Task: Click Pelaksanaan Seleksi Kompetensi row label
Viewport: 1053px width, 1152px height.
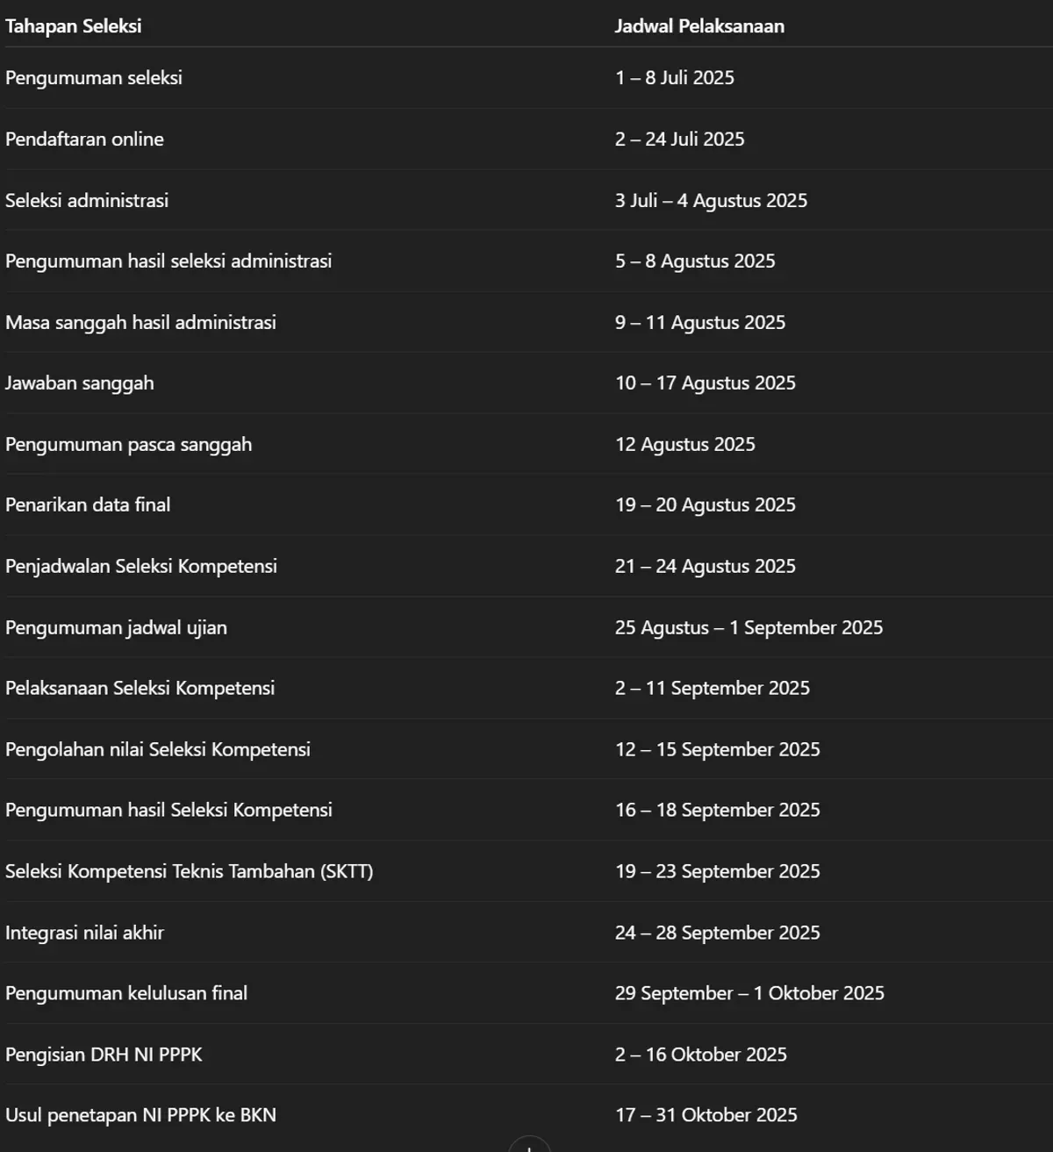Action: point(140,688)
